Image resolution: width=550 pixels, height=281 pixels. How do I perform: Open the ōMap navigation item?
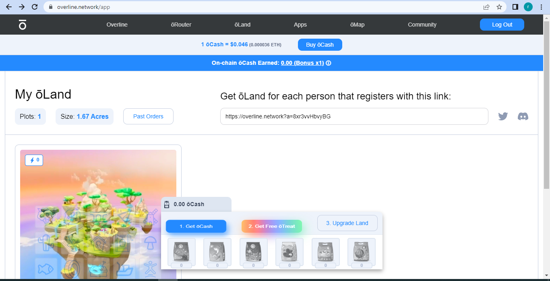pyautogui.click(x=357, y=25)
